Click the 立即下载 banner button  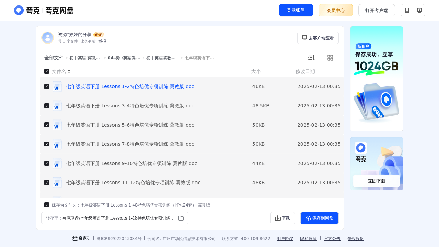(x=377, y=181)
